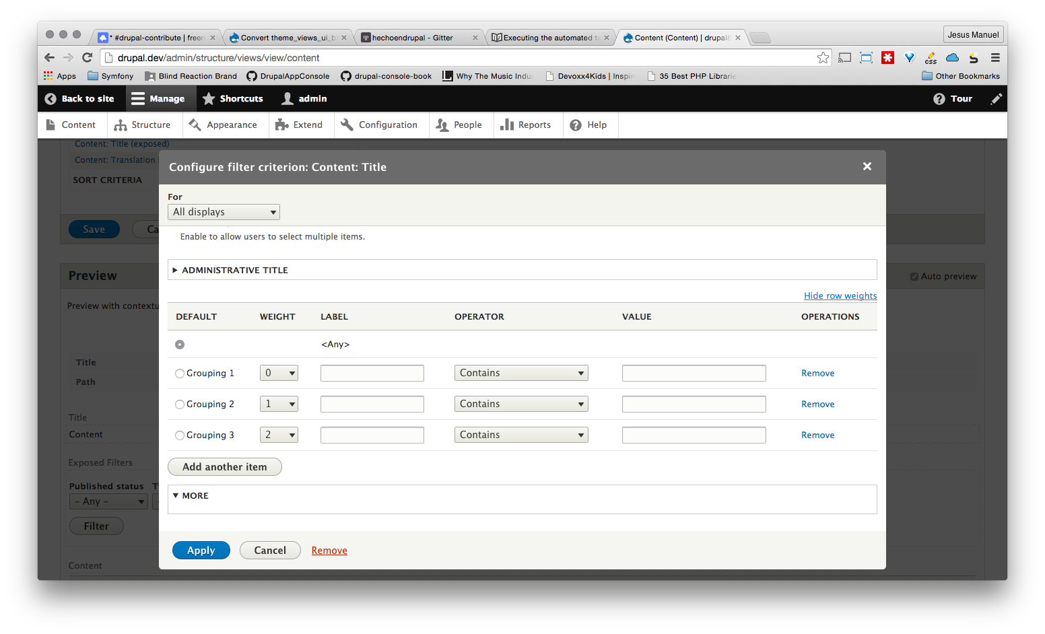Click the browser reload page icon
Image resolution: width=1045 pixels, height=634 pixels.
click(87, 58)
